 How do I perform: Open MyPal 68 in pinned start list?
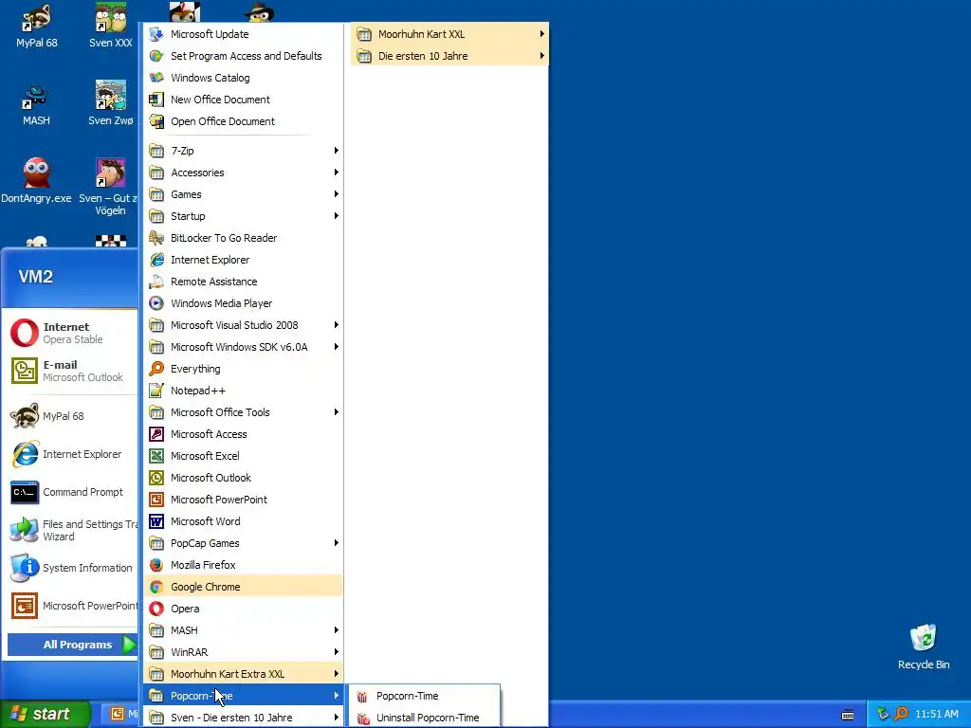72,416
